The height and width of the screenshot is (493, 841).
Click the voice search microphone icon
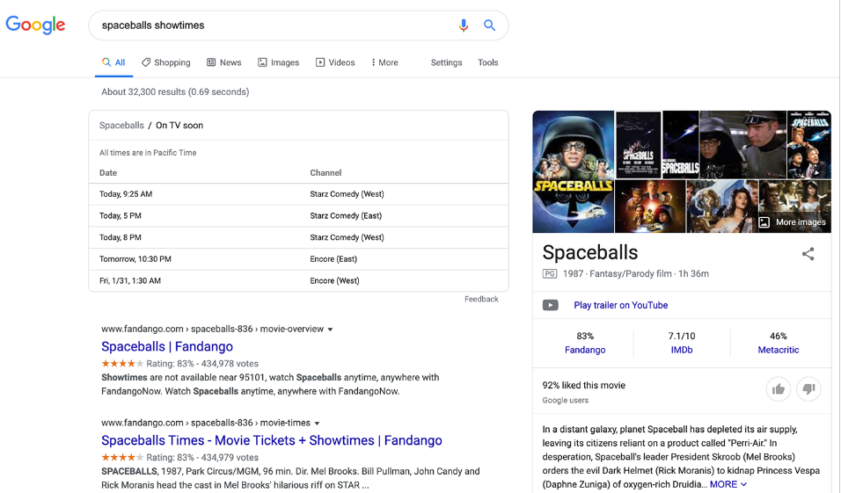point(464,25)
